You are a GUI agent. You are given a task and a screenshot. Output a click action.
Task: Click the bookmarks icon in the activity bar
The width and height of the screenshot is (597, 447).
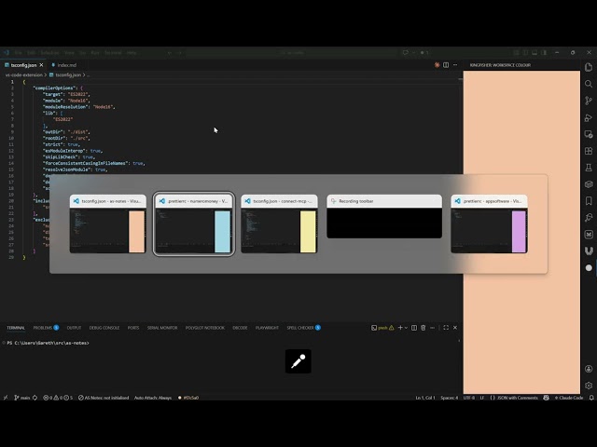click(x=589, y=201)
